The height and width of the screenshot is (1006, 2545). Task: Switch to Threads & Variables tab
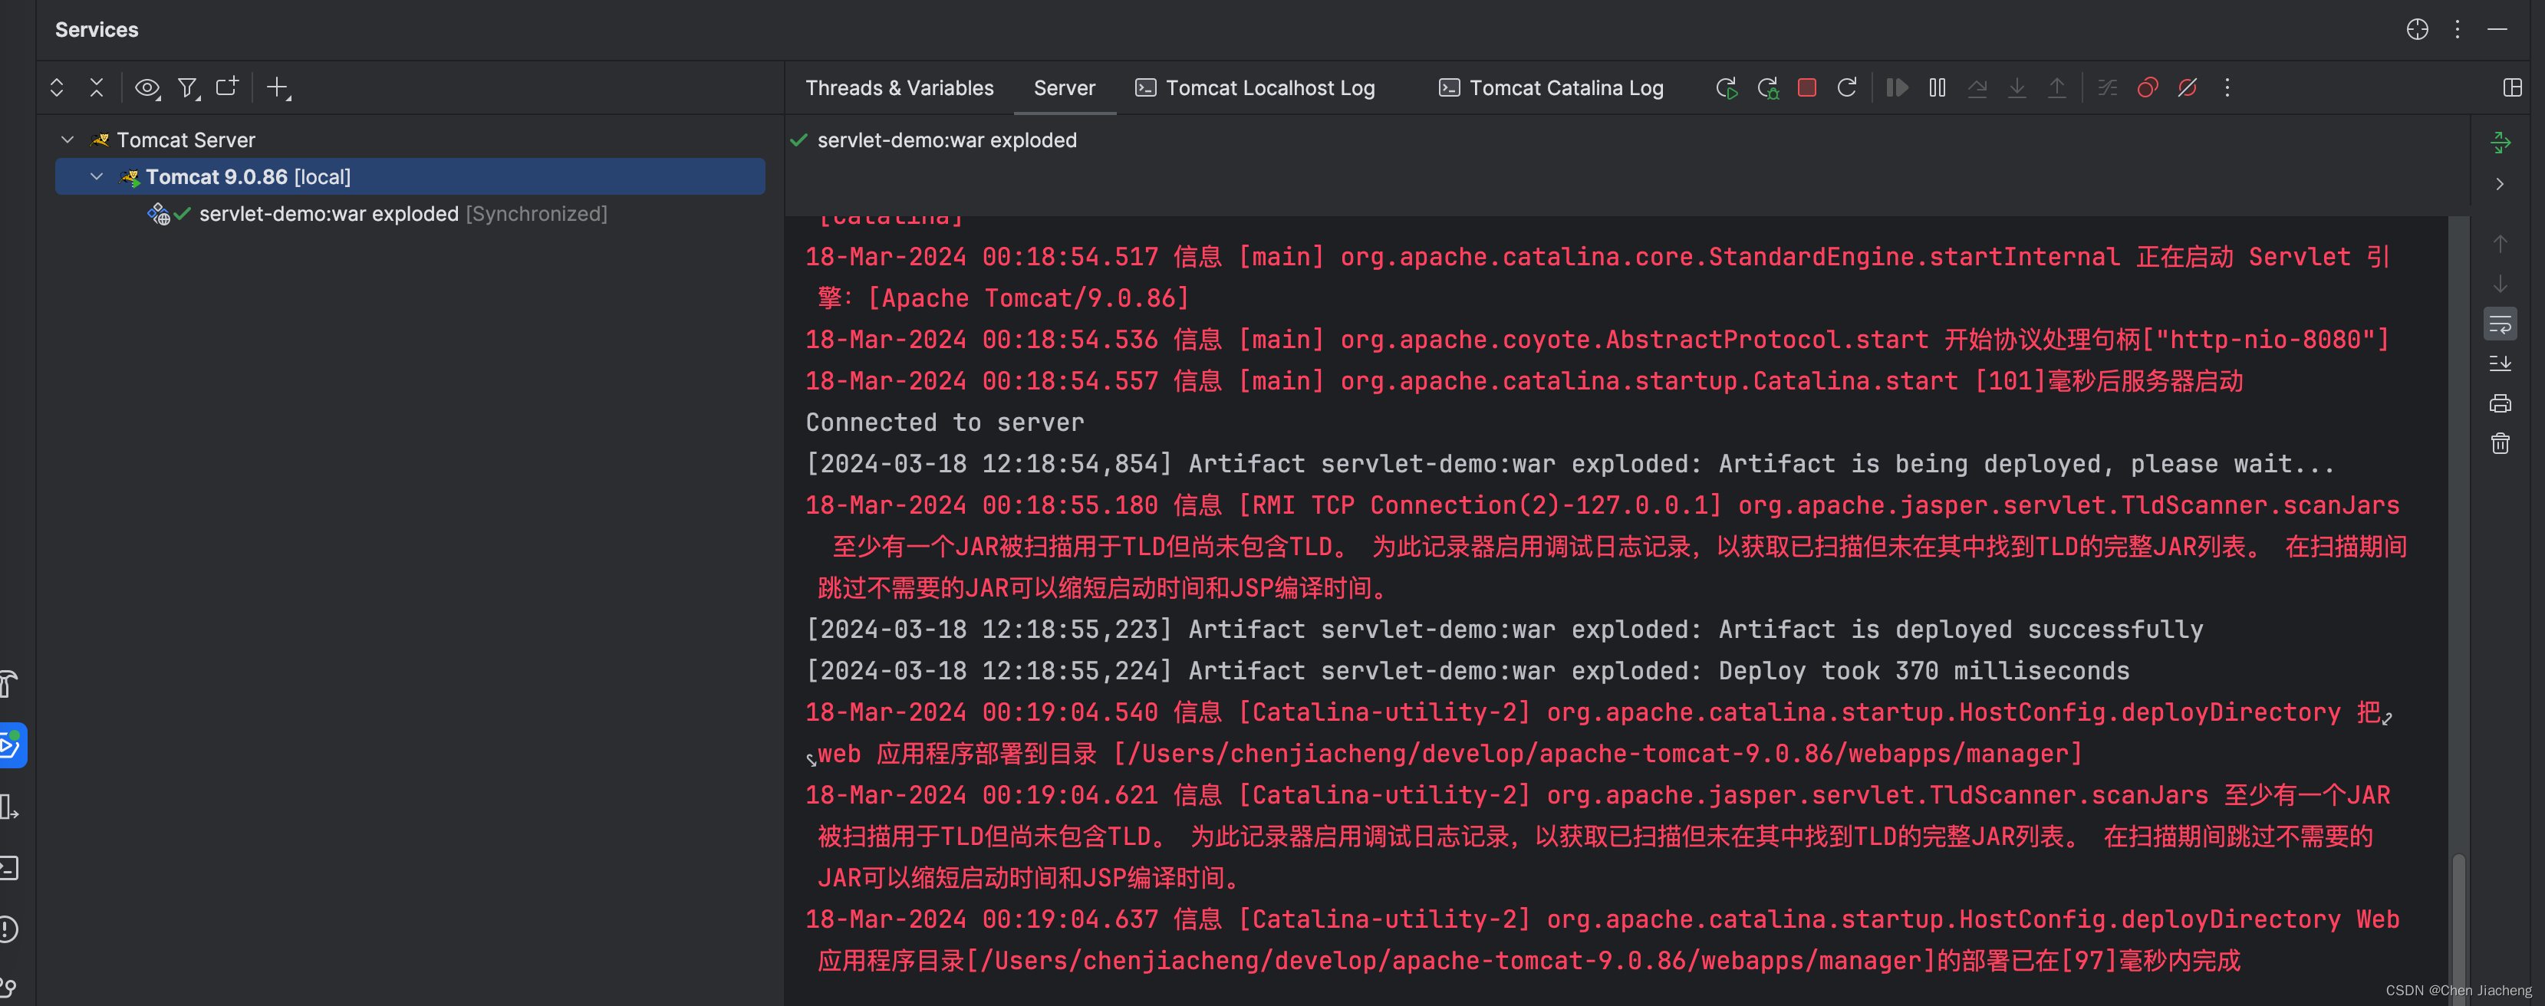(x=898, y=88)
